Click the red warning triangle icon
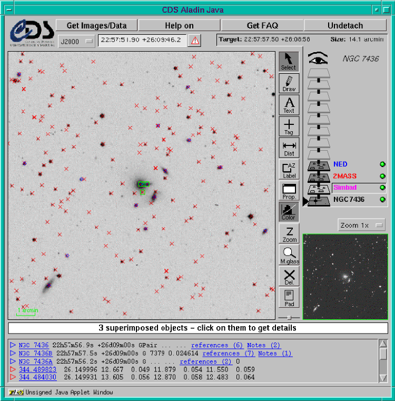This screenshot has height=401, width=395. [x=195, y=40]
